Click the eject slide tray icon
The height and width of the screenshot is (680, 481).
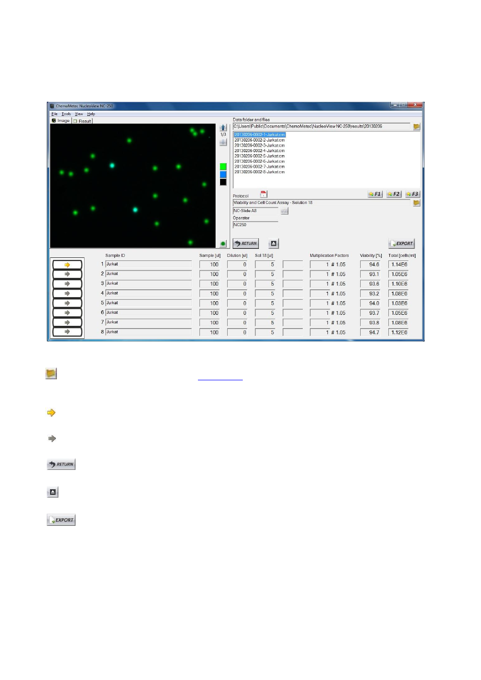(x=273, y=244)
